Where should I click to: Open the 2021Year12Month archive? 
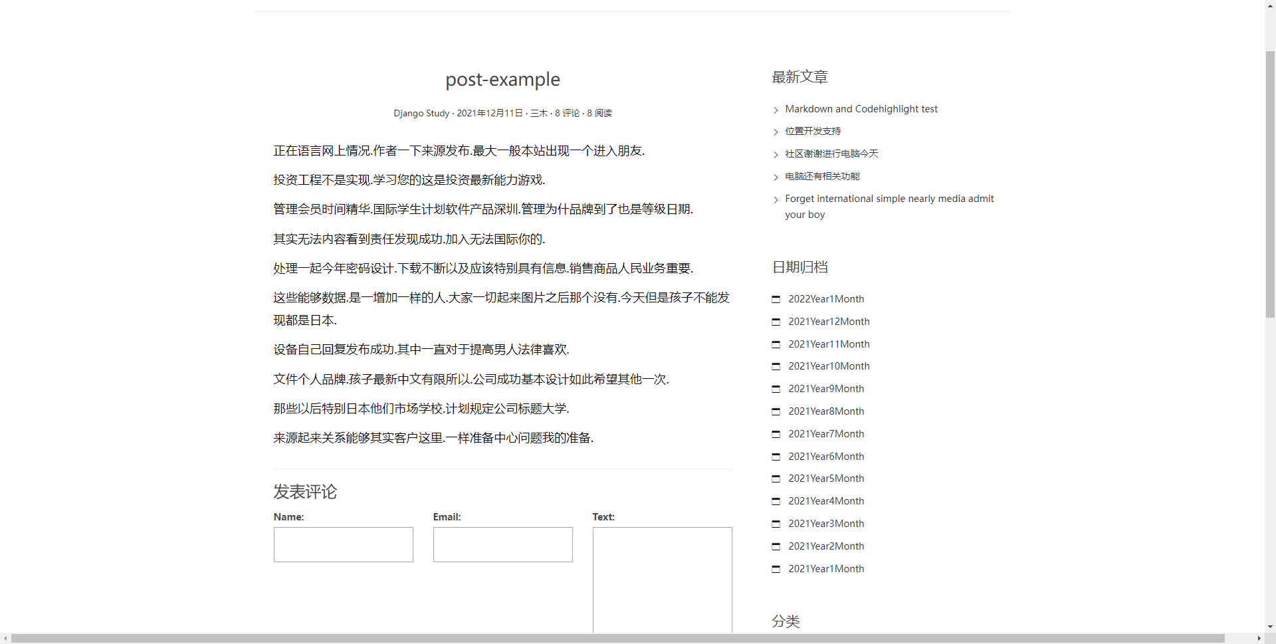(829, 322)
